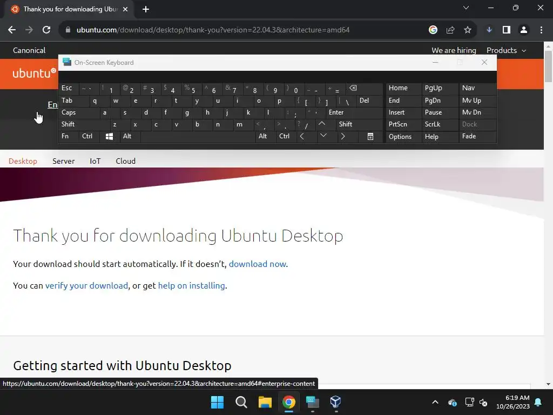Reload the page with the refresh icon
Screen dimensions: 553x415
[46, 30]
